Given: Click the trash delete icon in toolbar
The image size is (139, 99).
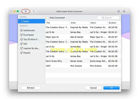Looking at the screenshot, I should point(34,11).
